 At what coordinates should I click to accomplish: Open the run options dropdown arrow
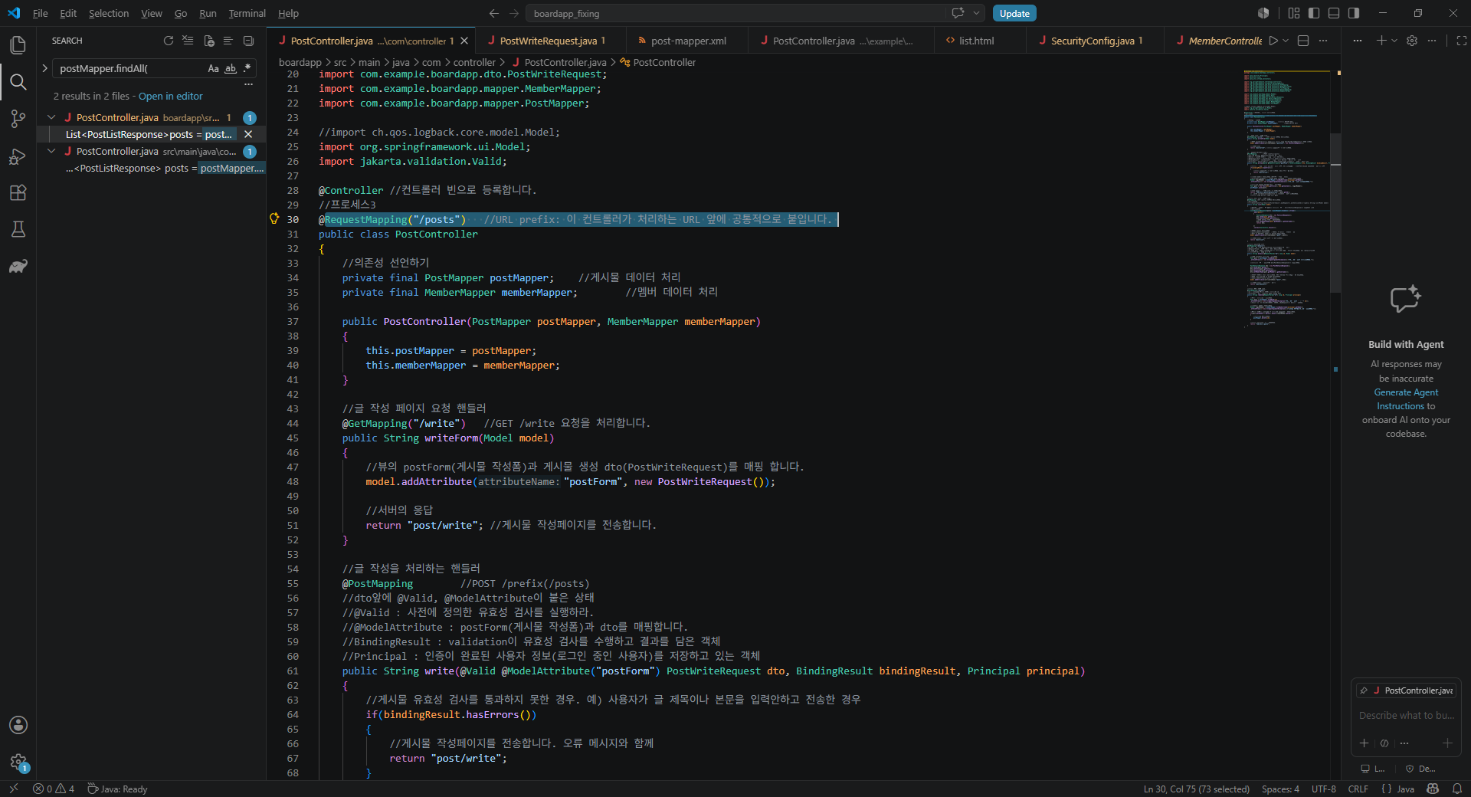(x=1286, y=41)
